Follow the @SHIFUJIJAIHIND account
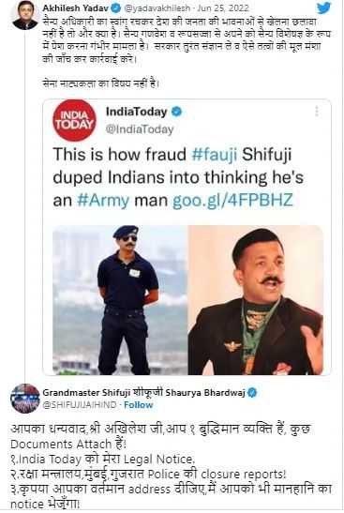This screenshot has height=513, width=344. pyautogui.click(x=139, y=405)
